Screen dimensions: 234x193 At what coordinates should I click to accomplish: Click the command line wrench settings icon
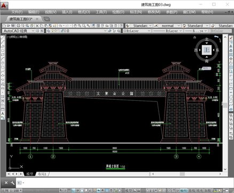(x=12, y=183)
